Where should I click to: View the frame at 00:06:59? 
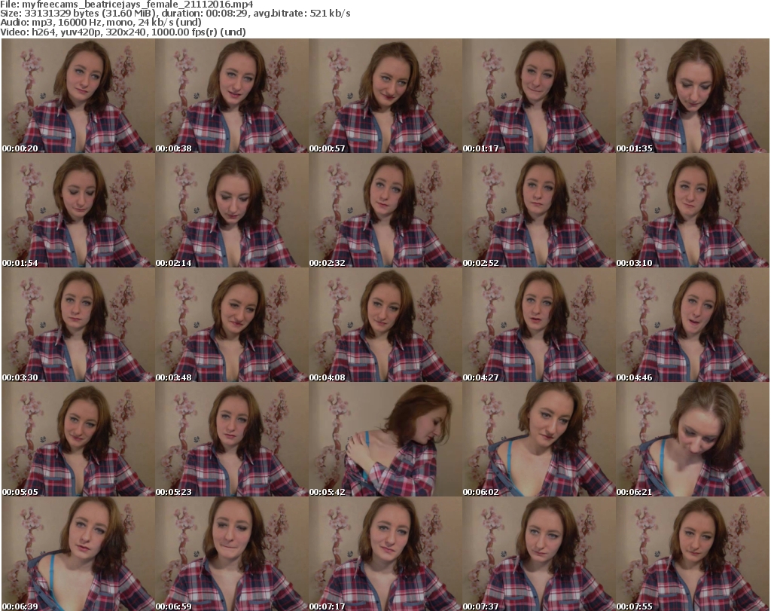(x=232, y=554)
